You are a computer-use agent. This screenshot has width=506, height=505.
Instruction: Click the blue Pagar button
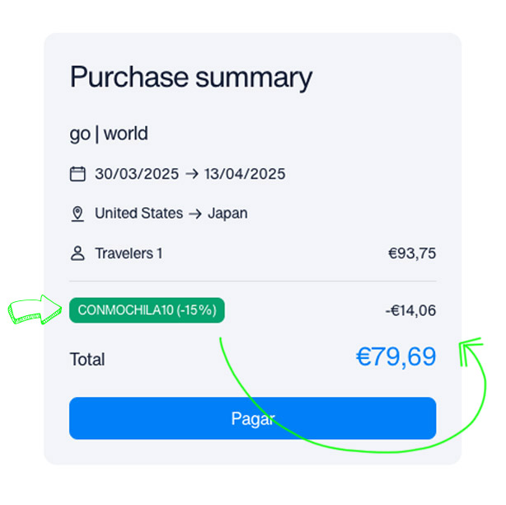[252, 418]
